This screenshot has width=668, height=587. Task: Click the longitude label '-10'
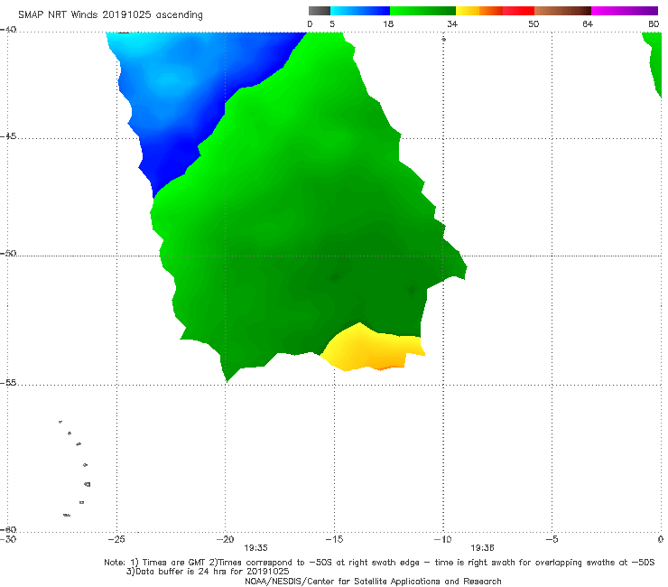pyautogui.click(x=442, y=539)
